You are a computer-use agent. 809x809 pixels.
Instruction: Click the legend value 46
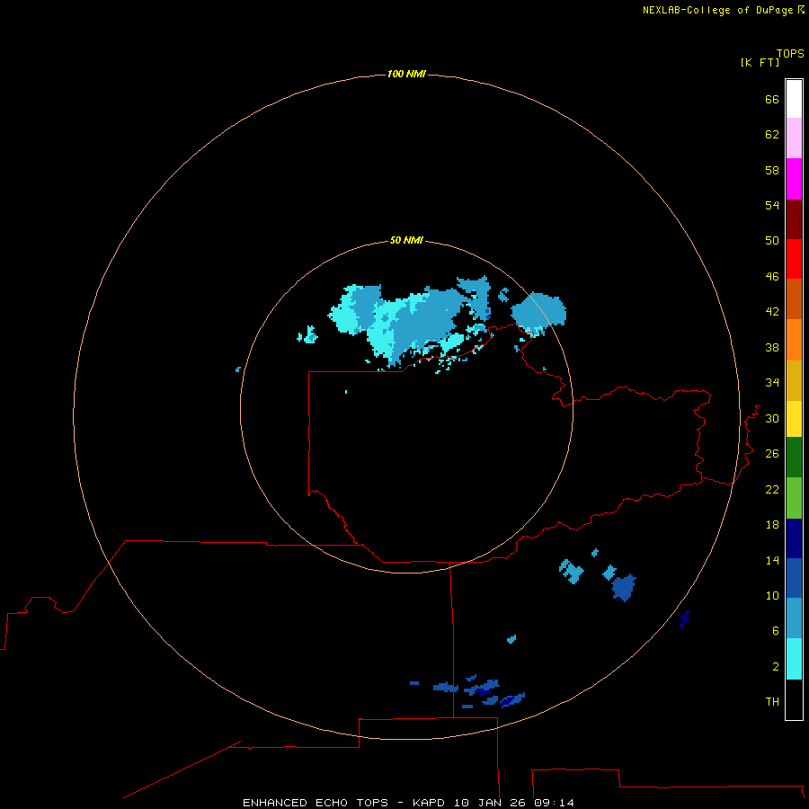(x=772, y=276)
